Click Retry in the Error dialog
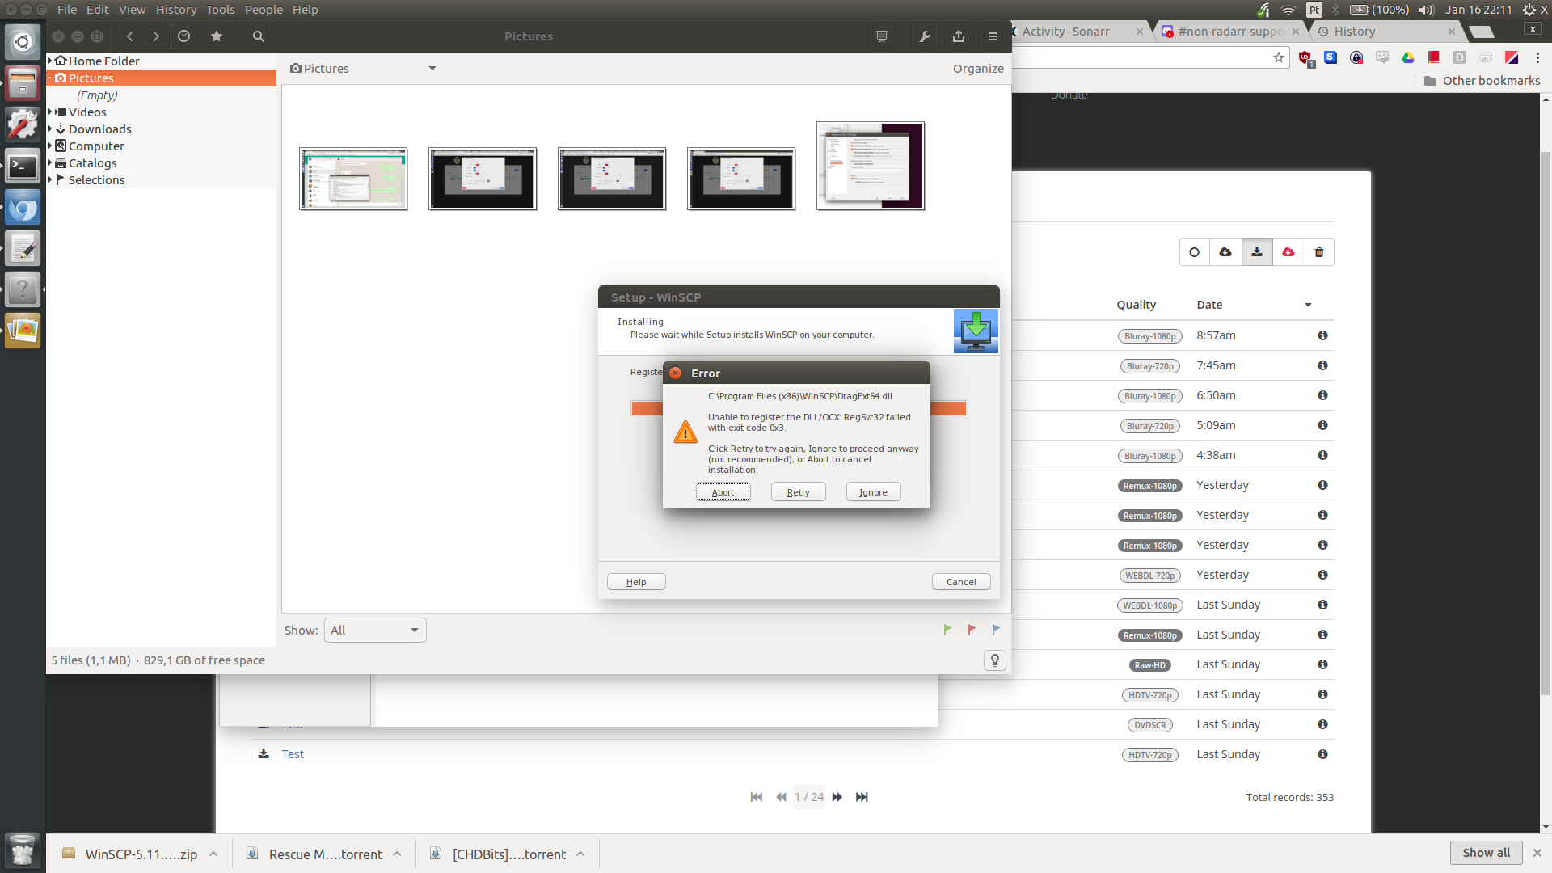The width and height of the screenshot is (1552, 873). [798, 492]
